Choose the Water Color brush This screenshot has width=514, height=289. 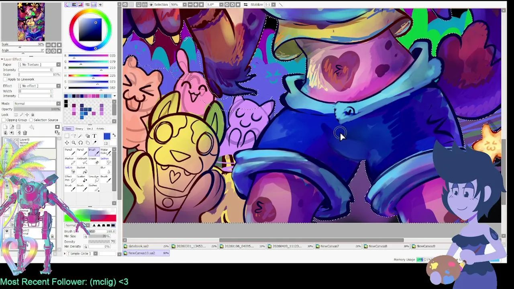pyautogui.click(x=105, y=152)
